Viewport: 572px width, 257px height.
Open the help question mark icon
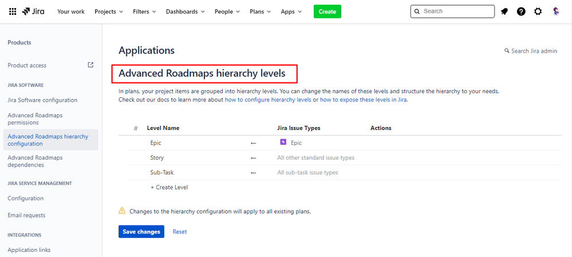tap(521, 11)
